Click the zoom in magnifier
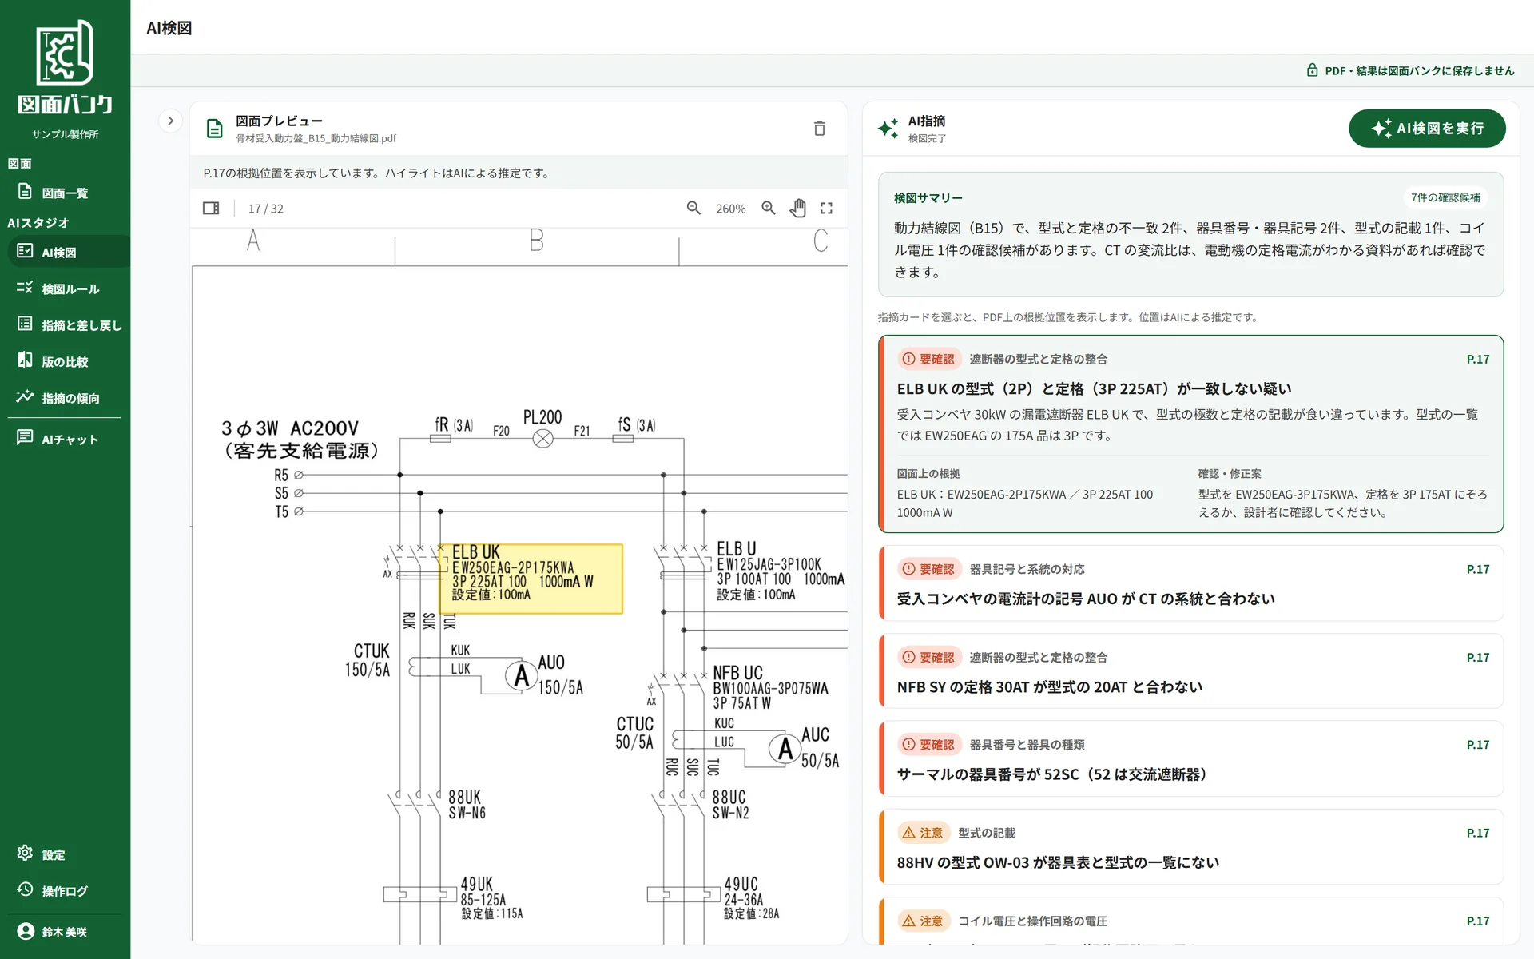 (769, 209)
